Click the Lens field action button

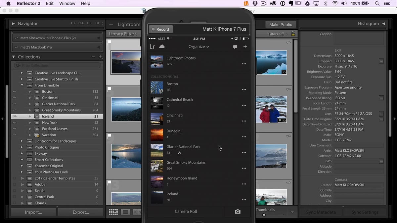point(381,114)
